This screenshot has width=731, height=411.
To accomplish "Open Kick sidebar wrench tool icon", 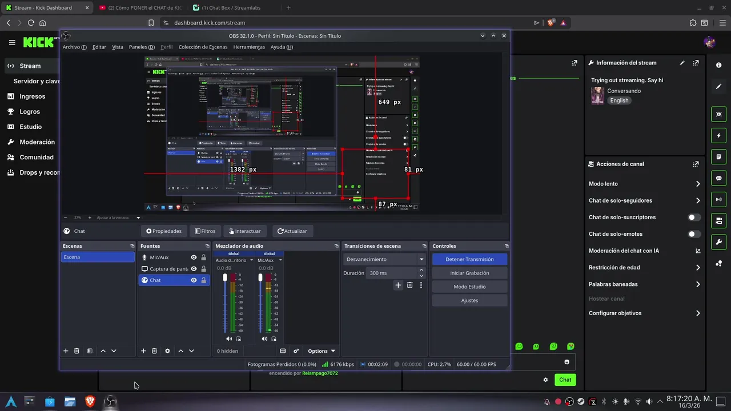I will click(719, 242).
